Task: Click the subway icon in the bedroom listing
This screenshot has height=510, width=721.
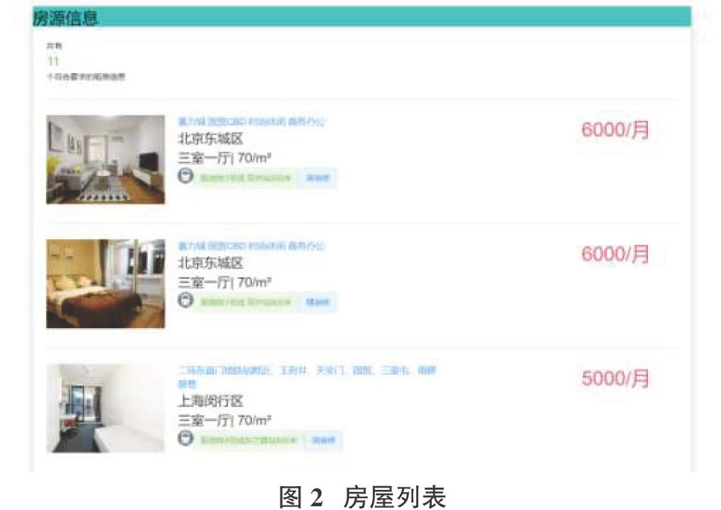Action: point(186,300)
